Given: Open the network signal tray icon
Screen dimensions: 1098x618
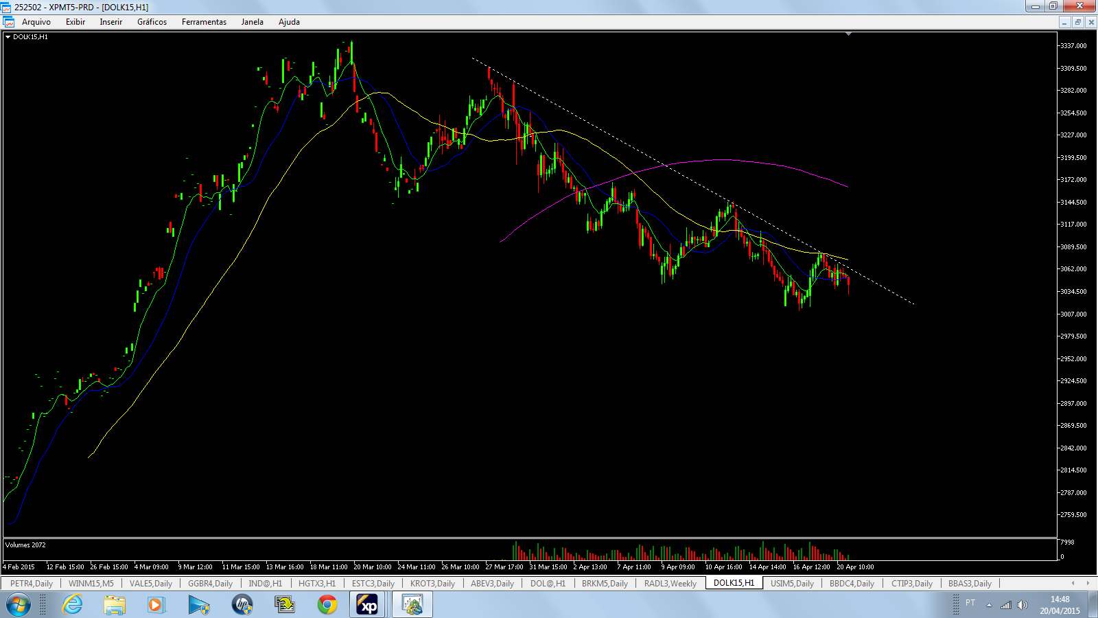Looking at the screenshot, I should pos(1006,605).
